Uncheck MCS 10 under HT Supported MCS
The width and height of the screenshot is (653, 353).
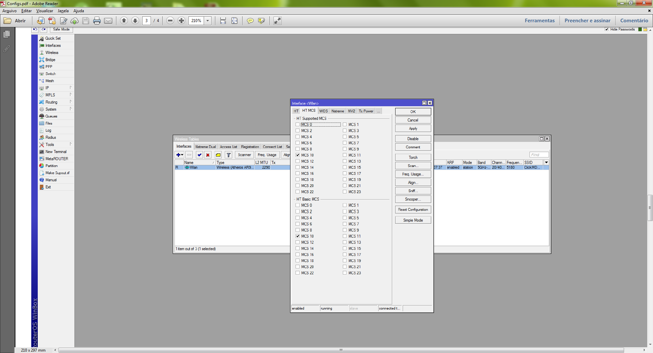point(298,155)
